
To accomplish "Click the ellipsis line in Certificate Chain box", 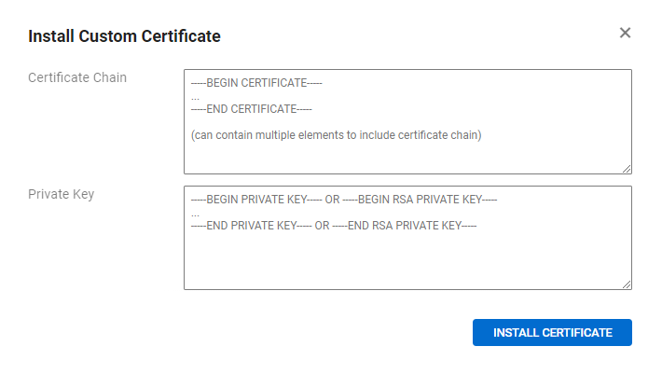I will point(195,96).
